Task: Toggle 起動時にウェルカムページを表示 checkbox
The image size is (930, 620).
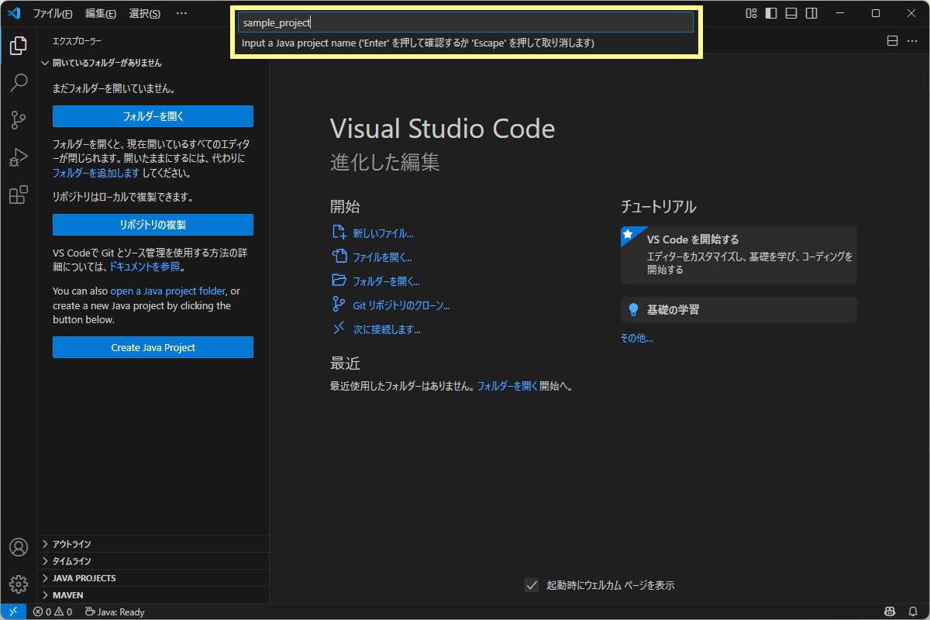Action: pos(532,585)
